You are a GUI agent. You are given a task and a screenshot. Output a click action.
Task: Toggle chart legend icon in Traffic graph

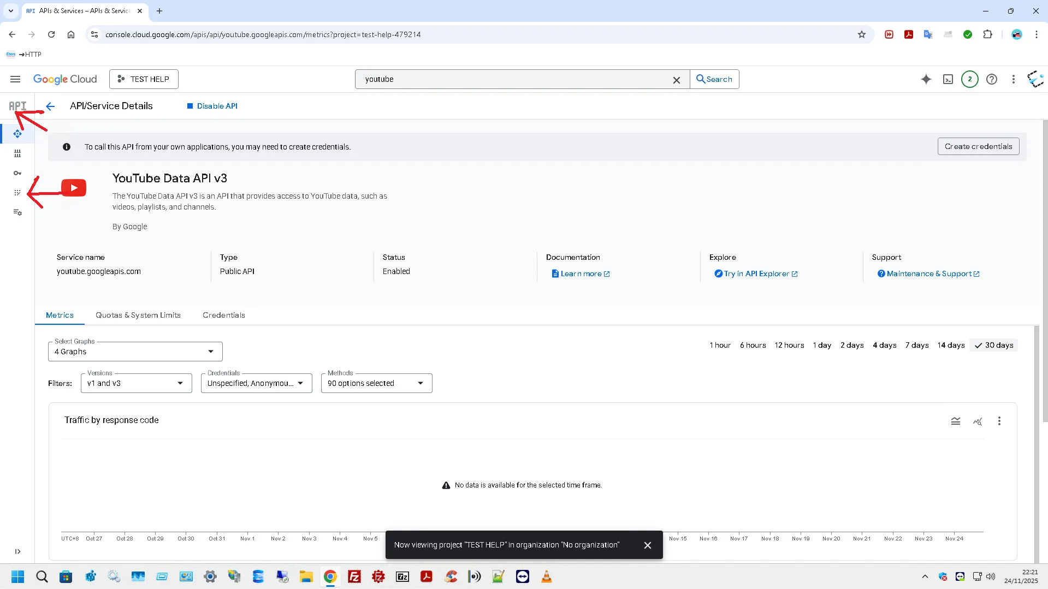click(x=955, y=421)
